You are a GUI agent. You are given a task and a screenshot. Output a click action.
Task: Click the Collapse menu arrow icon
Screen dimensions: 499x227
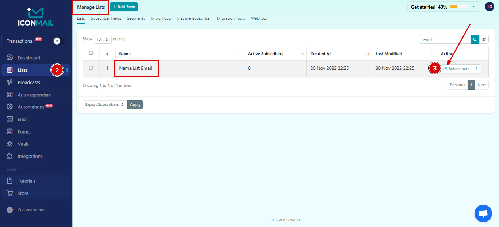(x=10, y=210)
